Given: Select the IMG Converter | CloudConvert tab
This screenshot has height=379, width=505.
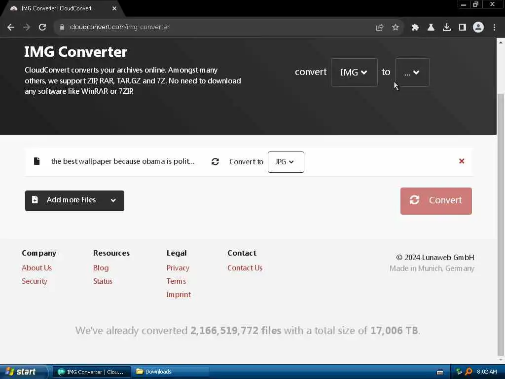Looking at the screenshot, I should pyautogui.click(x=63, y=9).
